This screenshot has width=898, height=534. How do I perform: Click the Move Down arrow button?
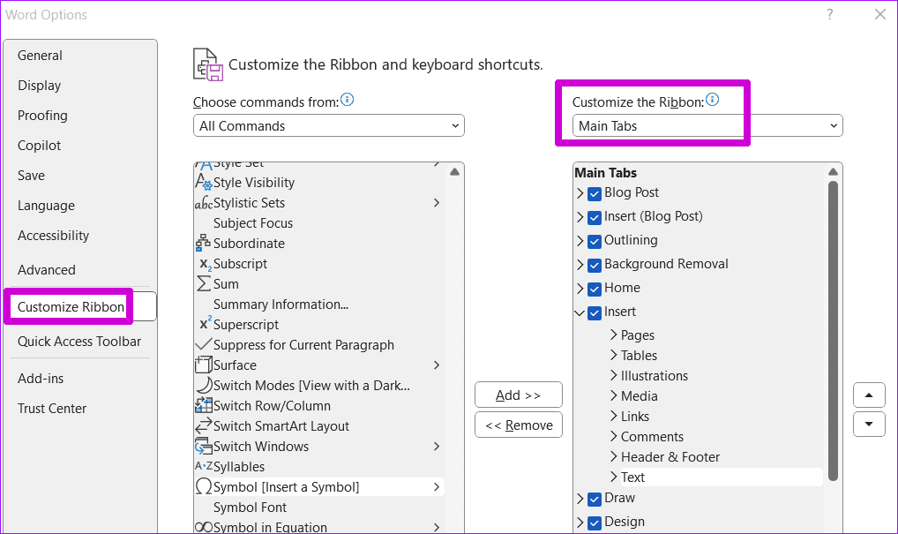click(869, 424)
